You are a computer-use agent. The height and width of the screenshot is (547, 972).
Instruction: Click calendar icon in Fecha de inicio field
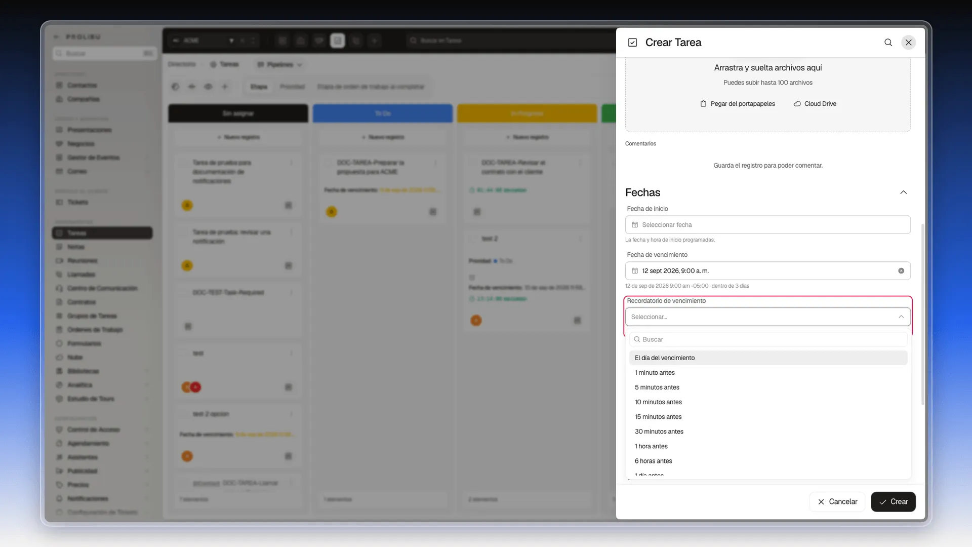tap(635, 225)
